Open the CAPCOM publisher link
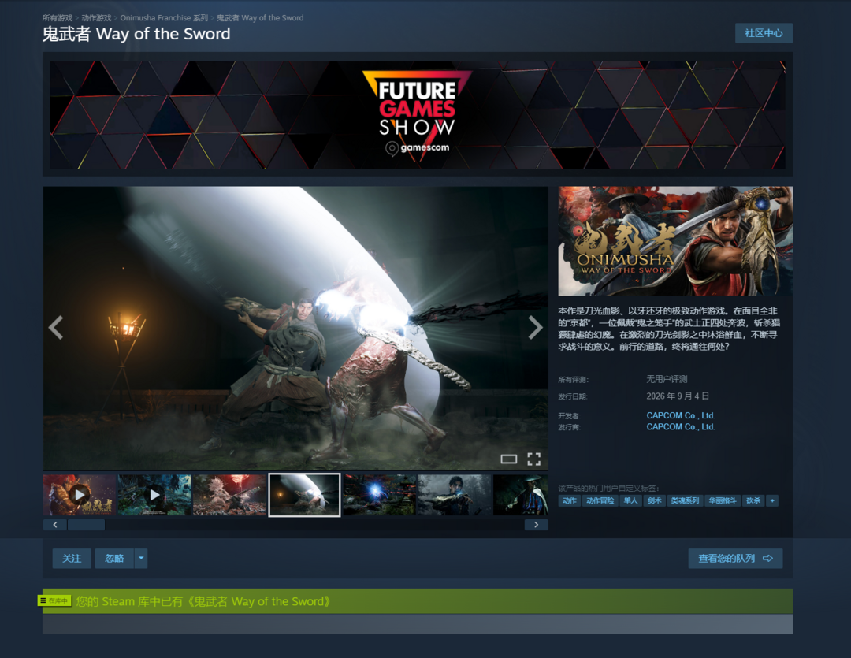This screenshot has height=658, width=851. [681, 427]
